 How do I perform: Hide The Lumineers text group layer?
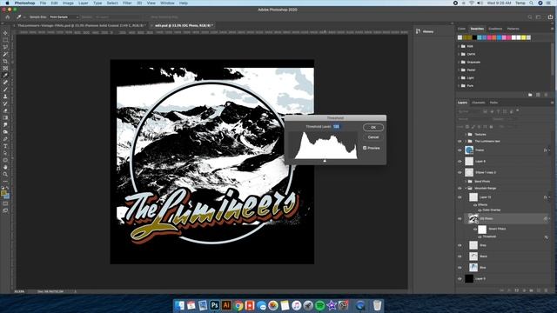pos(460,141)
